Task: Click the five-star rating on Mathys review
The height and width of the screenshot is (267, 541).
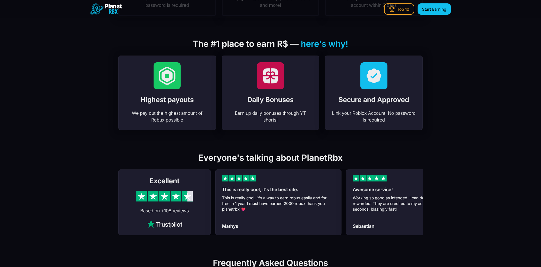Action: (x=239, y=178)
